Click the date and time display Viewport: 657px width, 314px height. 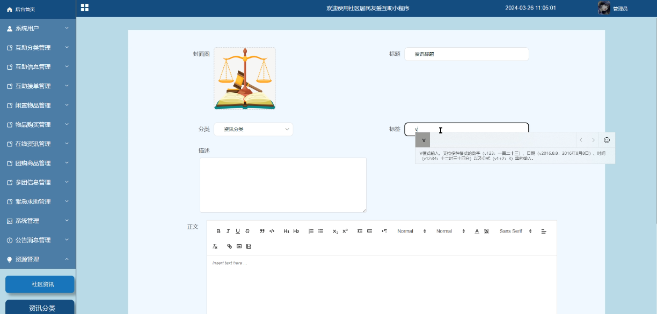pos(530,8)
